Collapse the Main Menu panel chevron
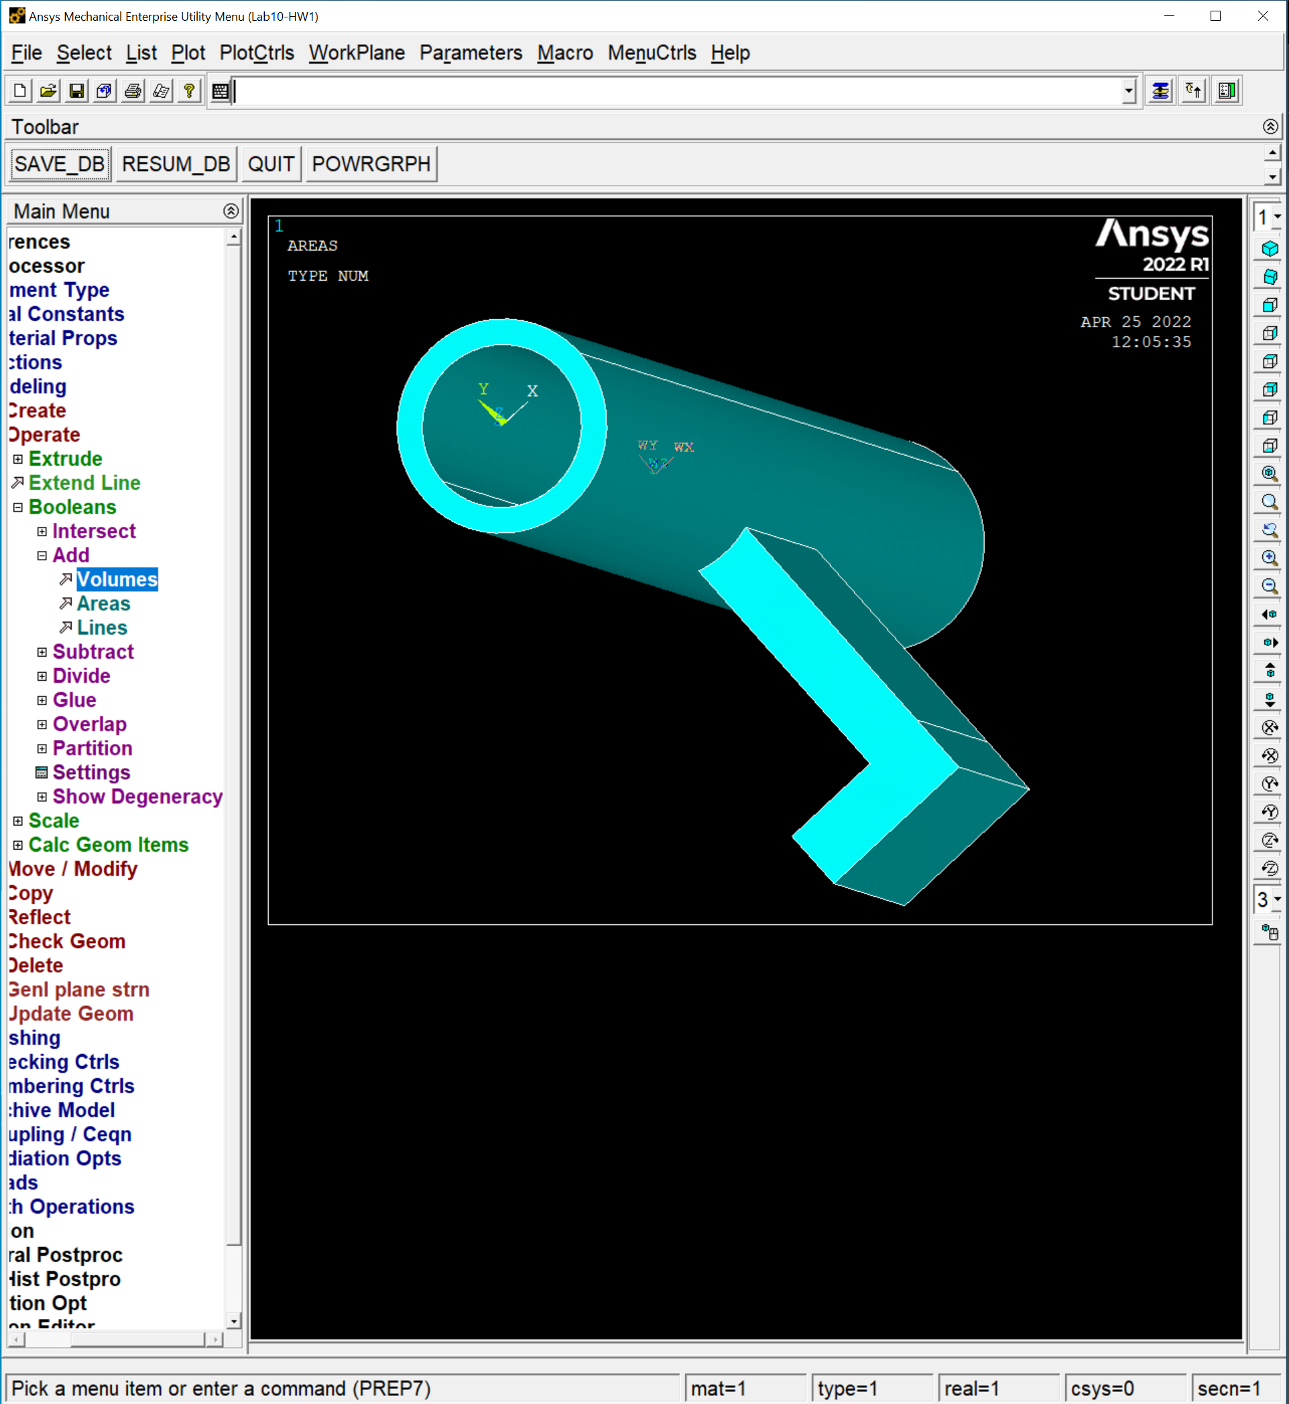 (x=231, y=210)
